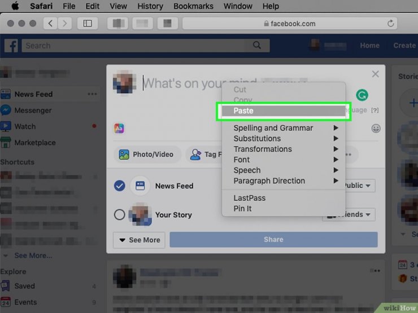Open News Feed in left sidebar
418x313 pixels.
(33, 94)
